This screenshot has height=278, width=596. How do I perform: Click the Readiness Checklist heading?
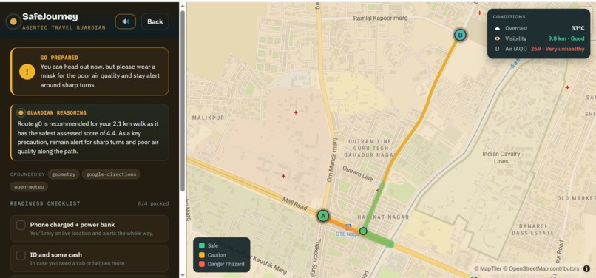[x=45, y=203]
